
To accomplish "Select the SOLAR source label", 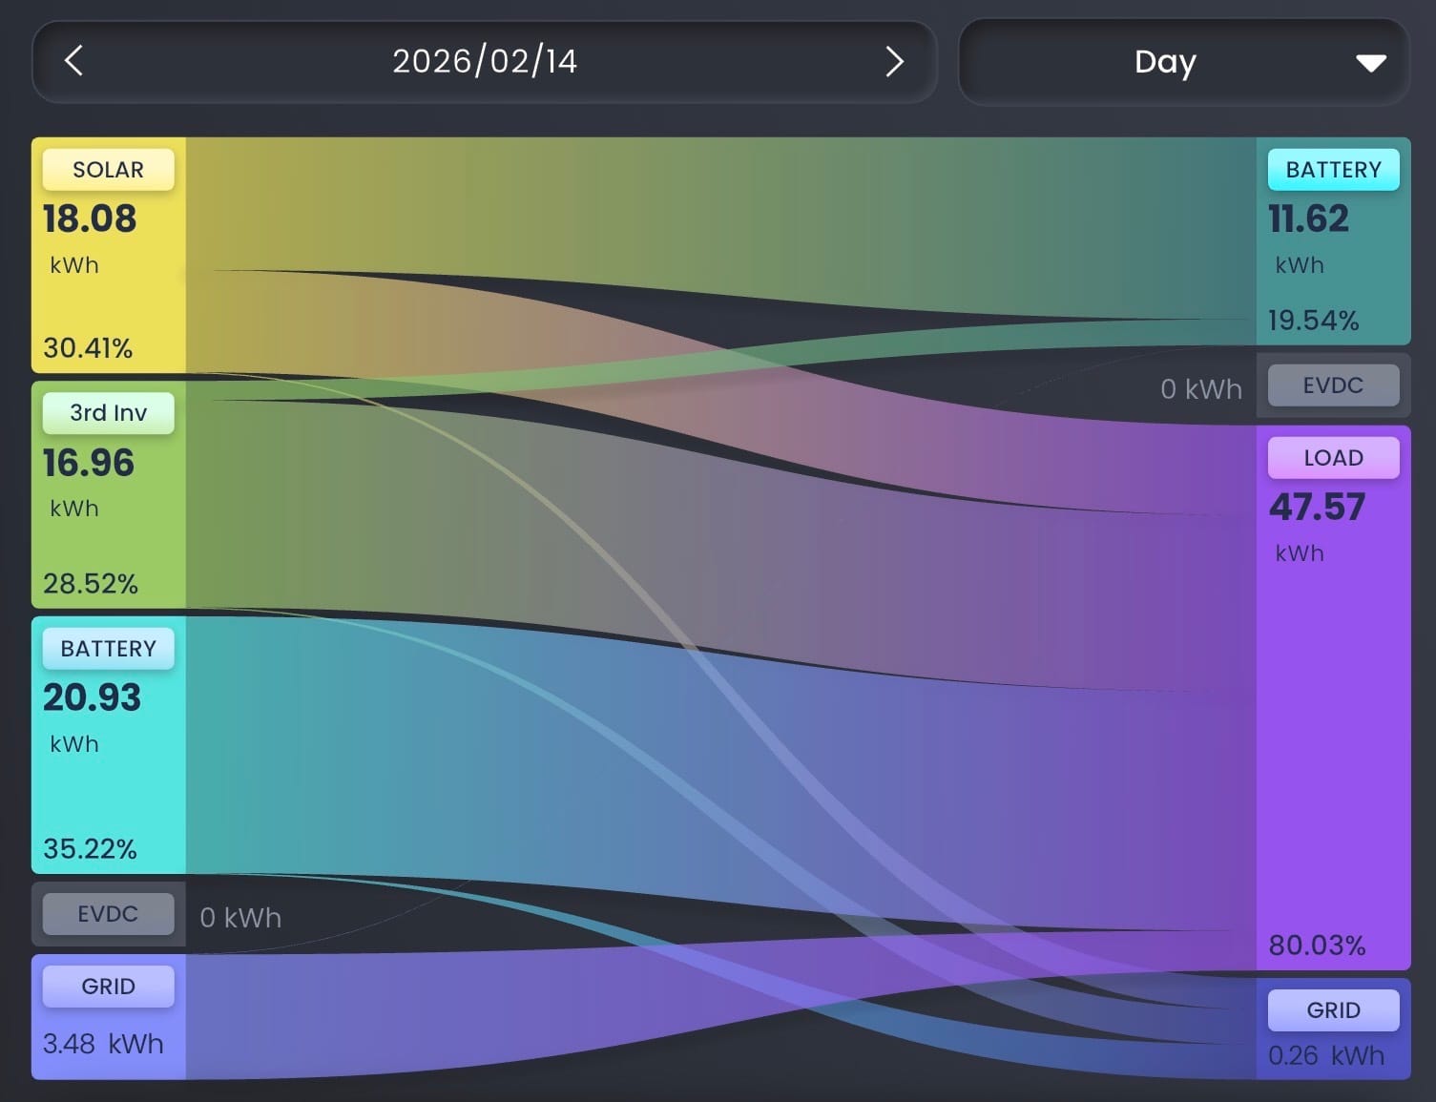I will pos(109,170).
